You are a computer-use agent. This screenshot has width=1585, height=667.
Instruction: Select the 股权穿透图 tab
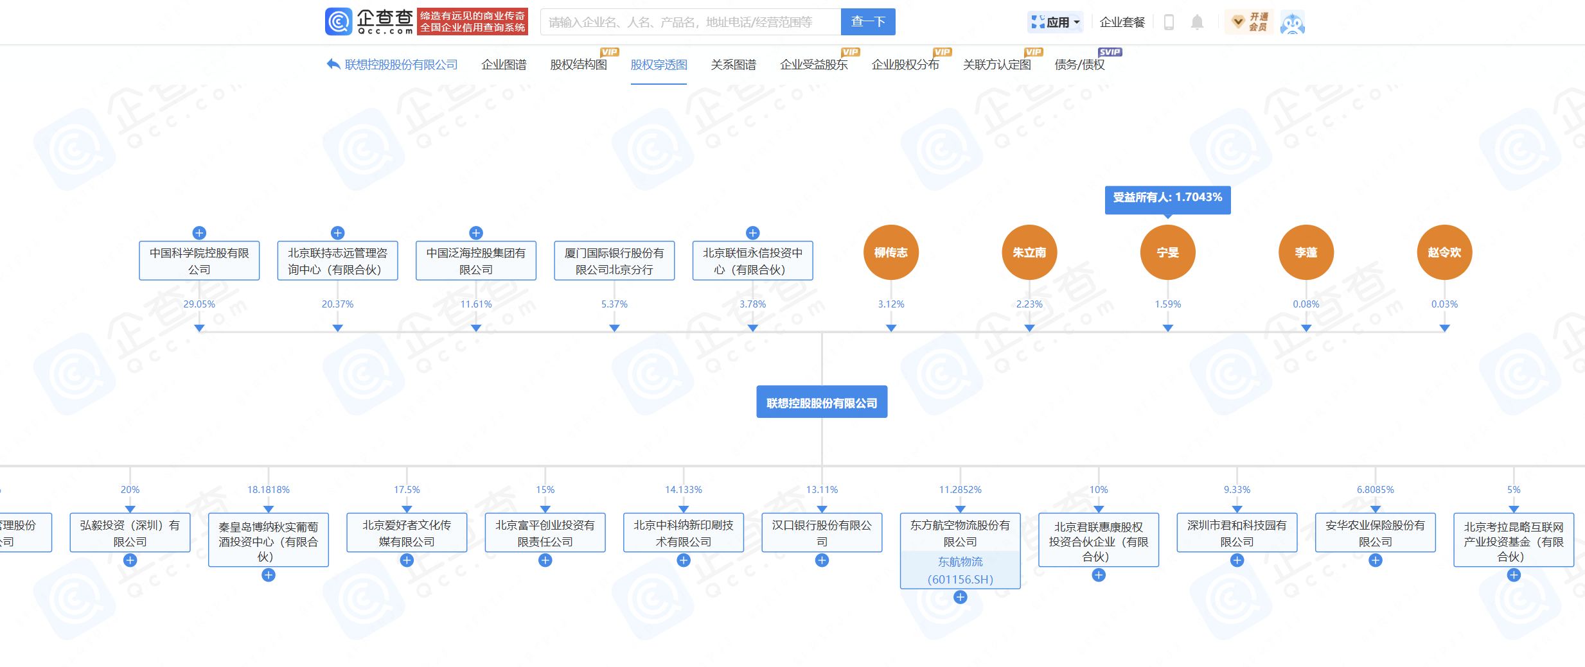coord(659,64)
